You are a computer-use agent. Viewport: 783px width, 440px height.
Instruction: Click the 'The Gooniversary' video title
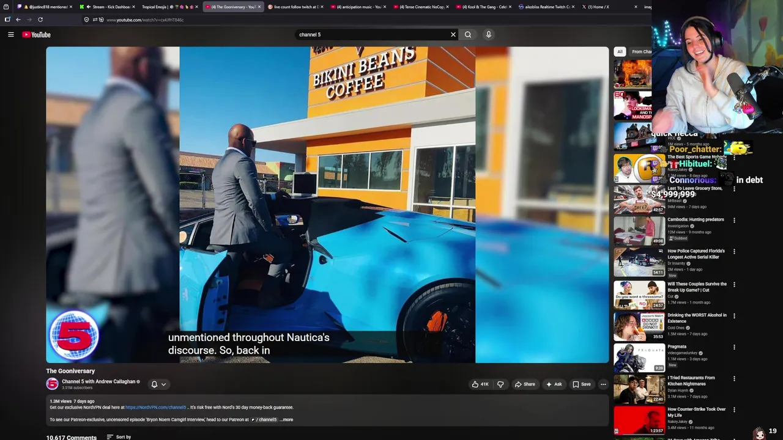point(70,371)
